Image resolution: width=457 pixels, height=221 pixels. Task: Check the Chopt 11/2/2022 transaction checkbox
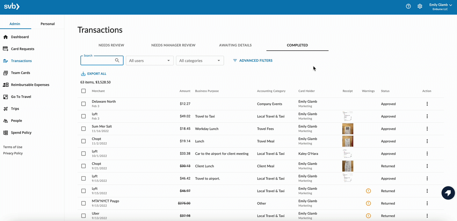tap(83, 141)
